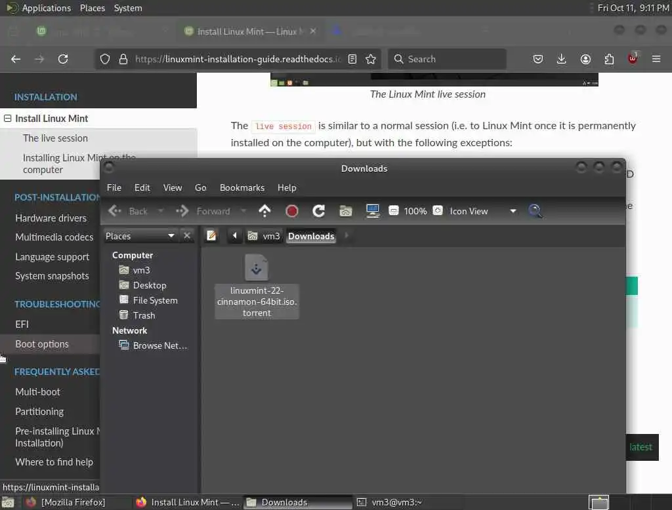Viewport: 672px width, 510px height.
Task: Collapse Install Linux Mint tree item
Action: coord(8,119)
